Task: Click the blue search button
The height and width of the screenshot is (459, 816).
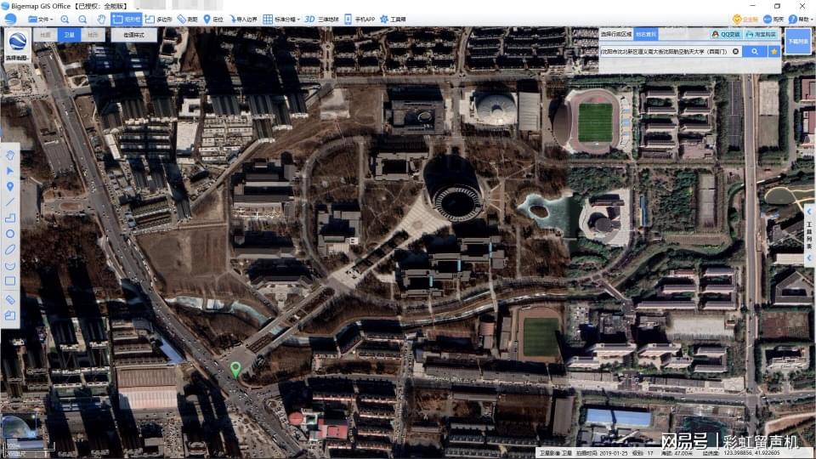Action: [x=754, y=51]
